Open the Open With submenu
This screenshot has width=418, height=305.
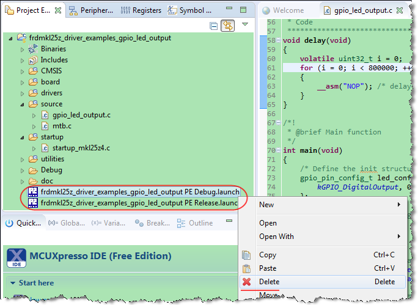tap(323, 237)
